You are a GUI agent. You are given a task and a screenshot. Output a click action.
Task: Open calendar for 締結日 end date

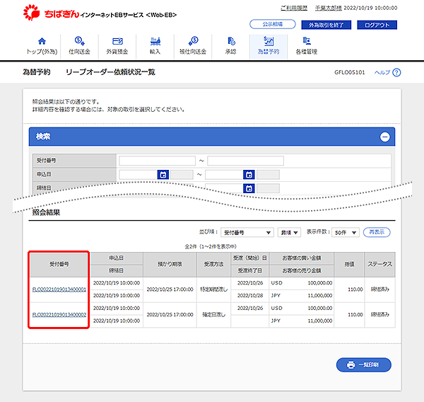(249, 188)
